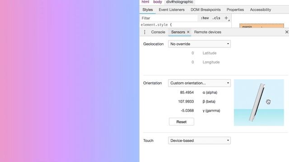
Task: Switch to the Event Listeners tab
Action: point(172,10)
